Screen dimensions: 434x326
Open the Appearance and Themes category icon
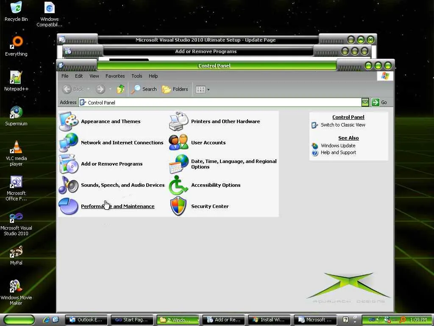pos(68,121)
